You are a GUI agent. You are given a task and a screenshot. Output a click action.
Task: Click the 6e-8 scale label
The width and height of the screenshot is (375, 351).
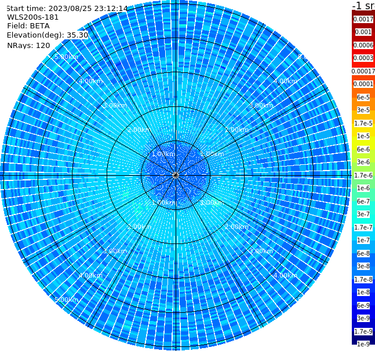(x=363, y=253)
